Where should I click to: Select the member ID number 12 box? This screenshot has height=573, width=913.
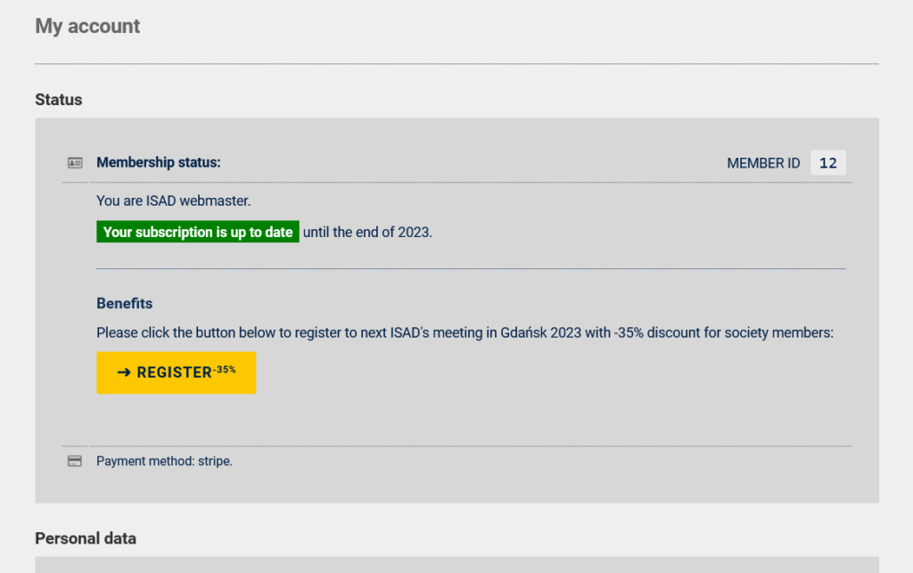tap(828, 163)
